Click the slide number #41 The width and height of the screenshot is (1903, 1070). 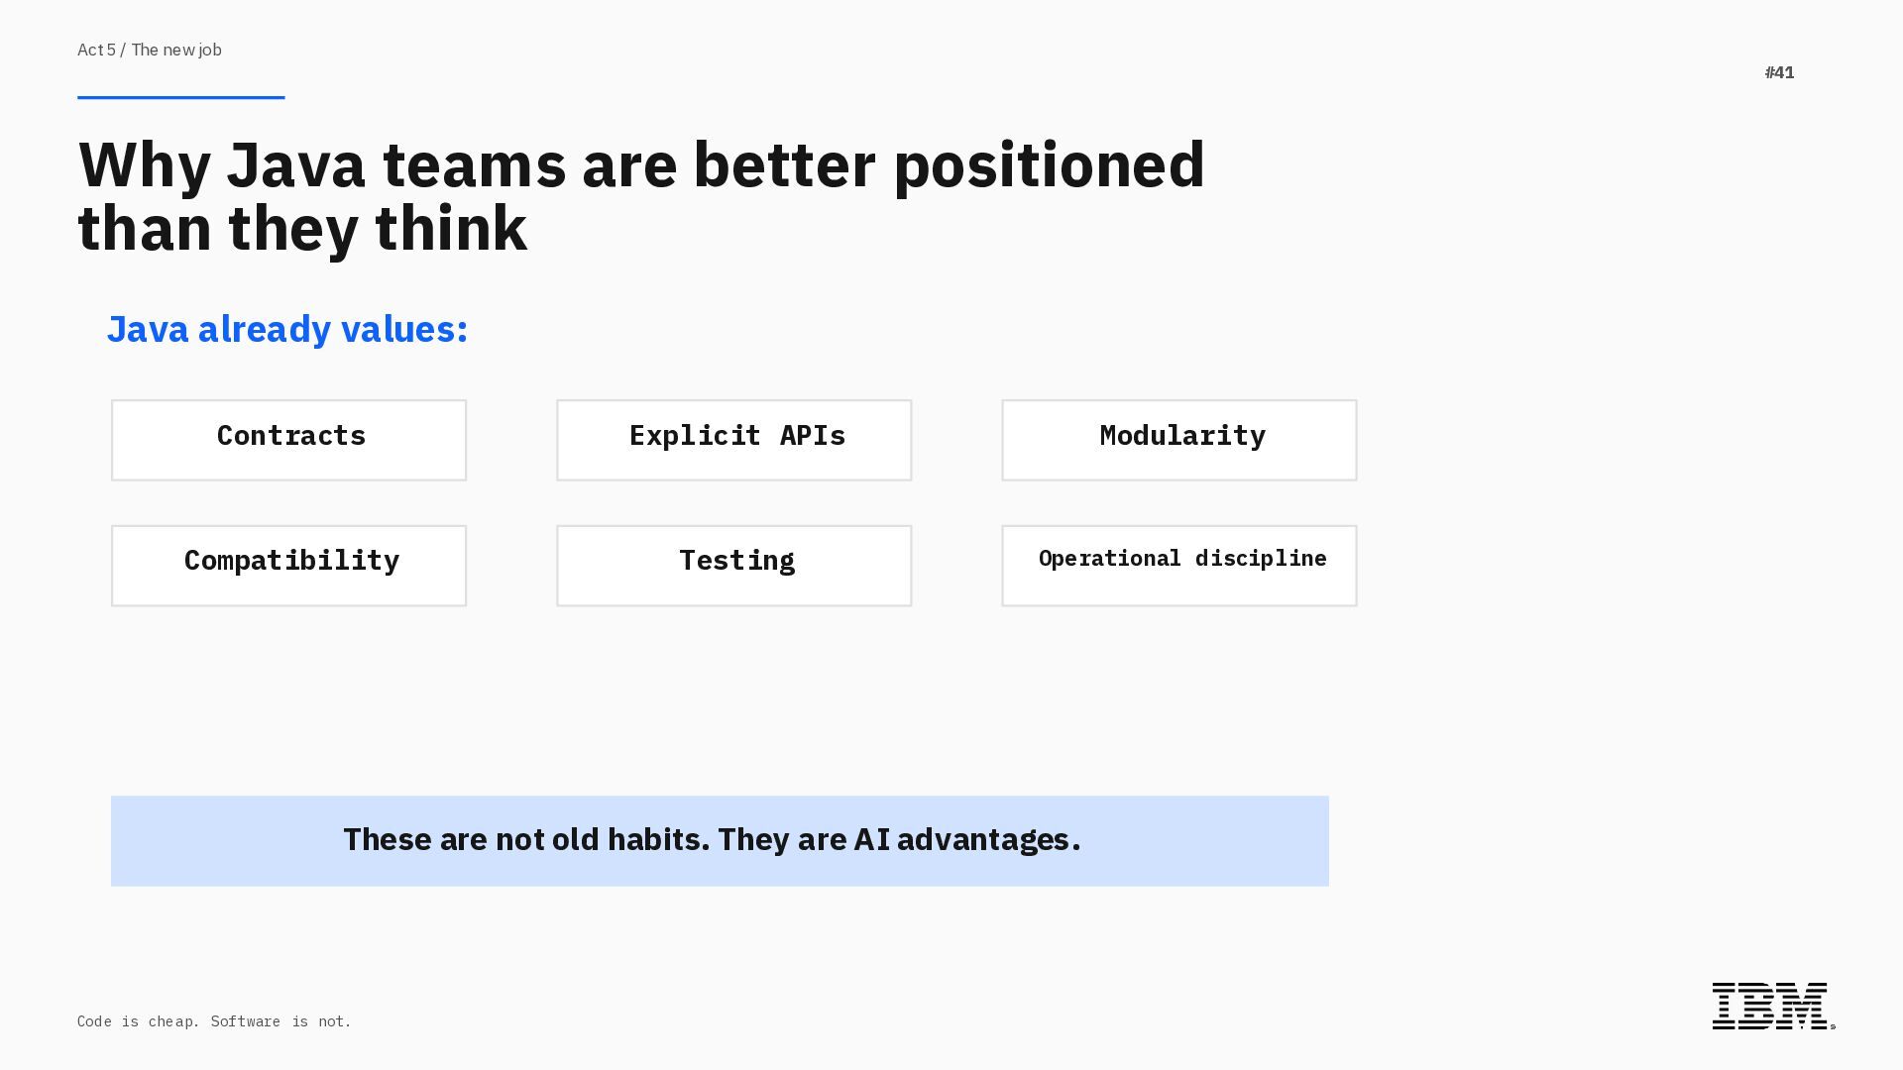(x=1779, y=72)
